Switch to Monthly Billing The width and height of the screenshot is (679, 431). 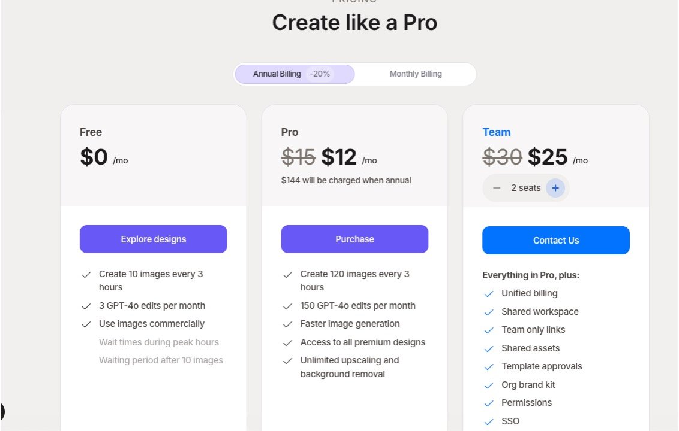pos(416,74)
